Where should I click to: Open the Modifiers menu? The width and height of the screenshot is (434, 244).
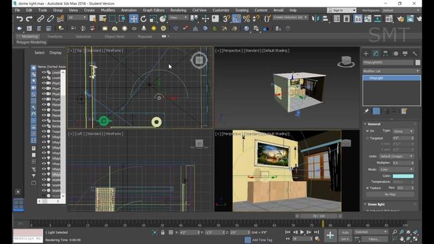point(108,10)
